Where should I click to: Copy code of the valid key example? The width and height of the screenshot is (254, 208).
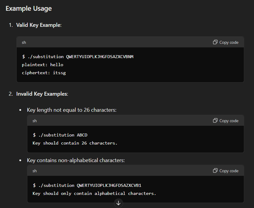[226, 42]
